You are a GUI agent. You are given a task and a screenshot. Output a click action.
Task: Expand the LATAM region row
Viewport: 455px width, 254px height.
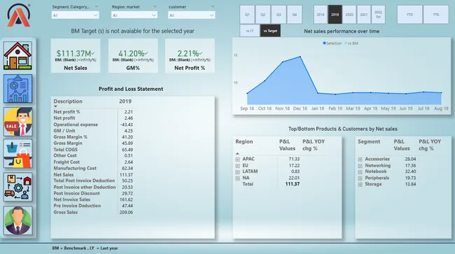(238, 171)
